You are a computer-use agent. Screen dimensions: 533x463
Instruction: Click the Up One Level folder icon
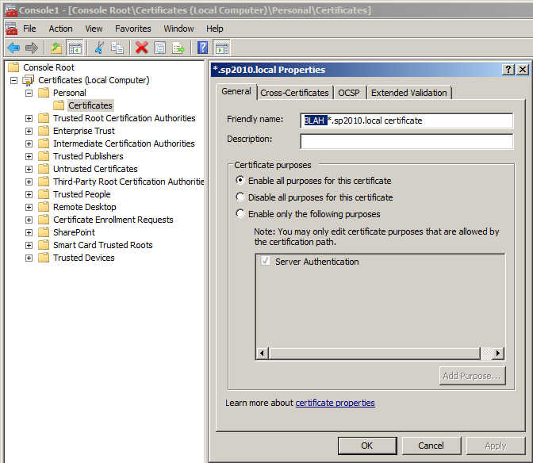[x=56, y=48]
